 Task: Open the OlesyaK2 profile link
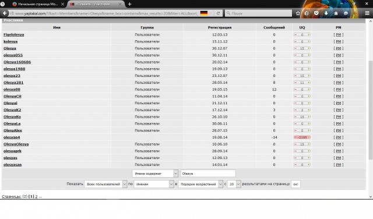(x=12, y=110)
